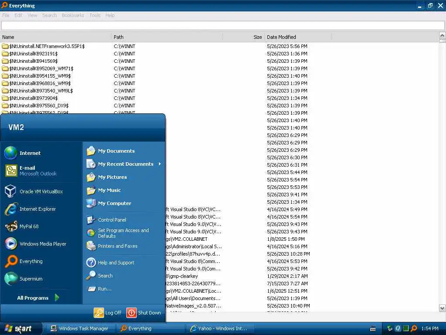Click the green square tray icon
Image resolution: width=446 pixels, height=335 pixels.
(x=406, y=328)
